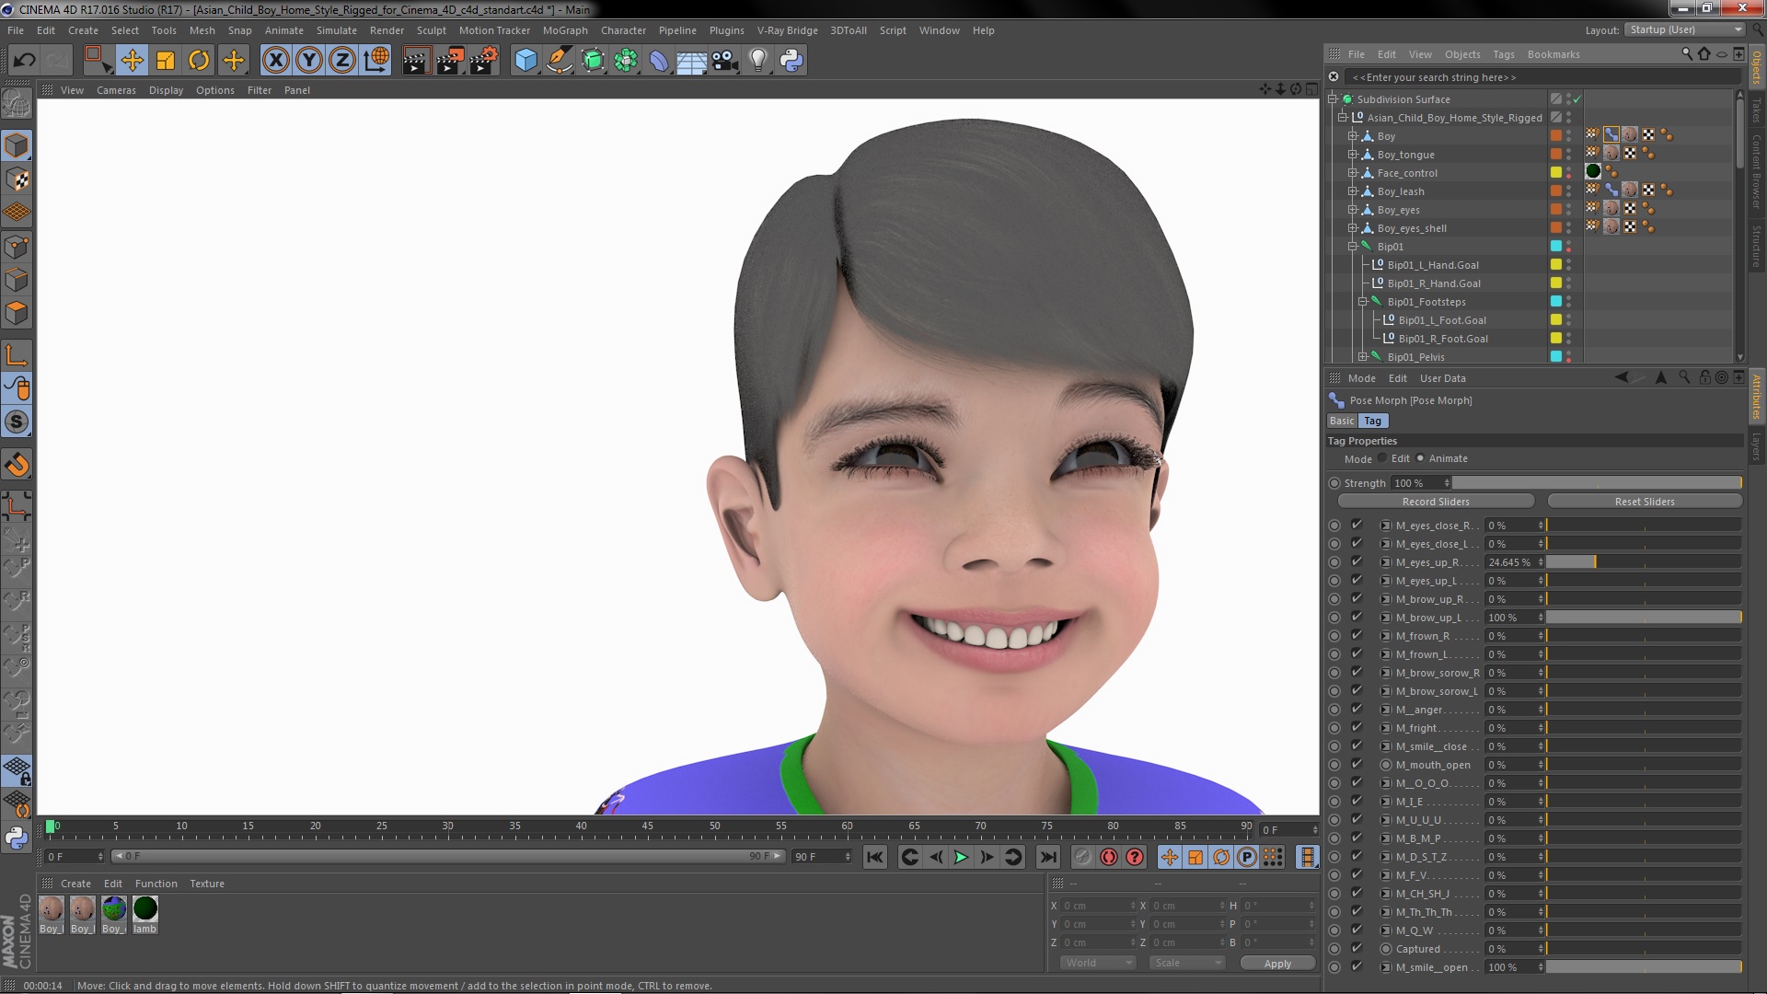Image resolution: width=1767 pixels, height=994 pixels.
Task: Open the Layout Startup dropdown
Action: pos(1685,29)
